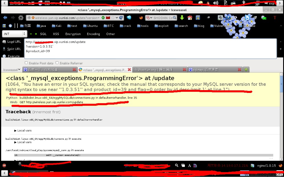Click the page vertical scrollbar

[x=281, y=117]
